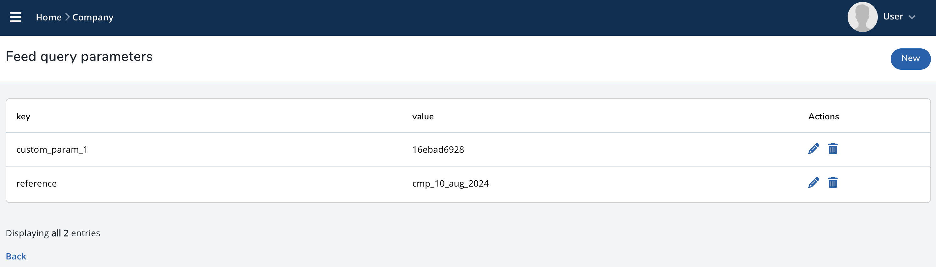936x267 pixels.
Task: Navigate to Company breadcrumb link
Action: (93, 17)
